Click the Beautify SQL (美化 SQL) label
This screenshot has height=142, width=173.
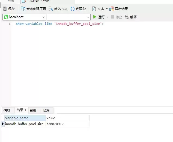[x=61, y=9]
